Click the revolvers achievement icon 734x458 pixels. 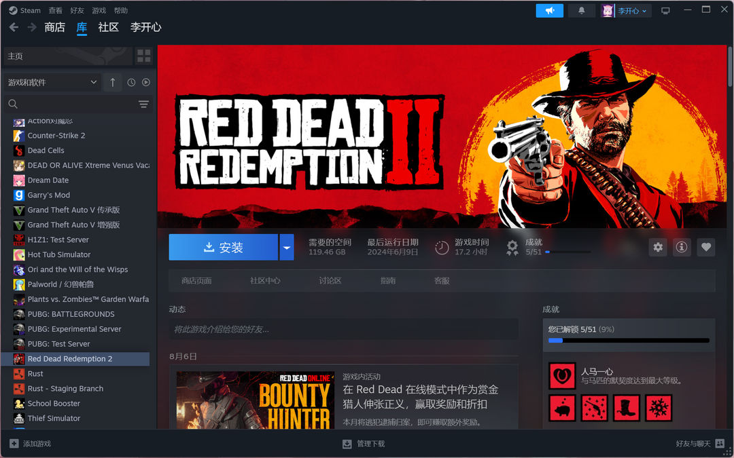(595, 408)
